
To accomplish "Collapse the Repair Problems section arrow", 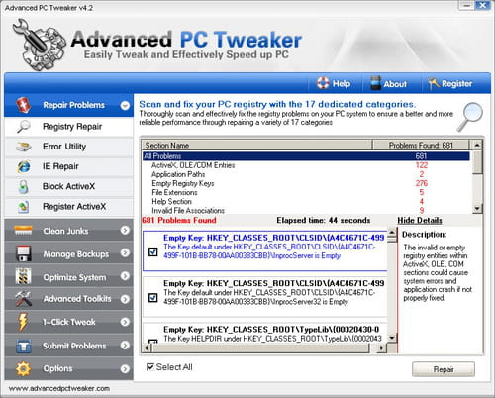I will (125, 105).
